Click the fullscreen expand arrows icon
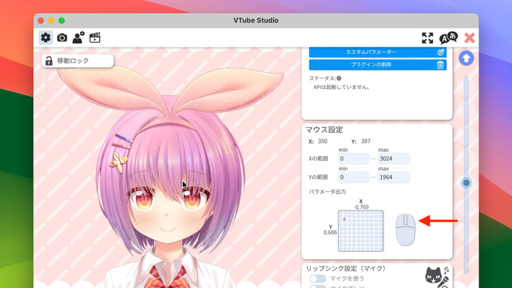The image size is (512, 288). pos(427,38)
